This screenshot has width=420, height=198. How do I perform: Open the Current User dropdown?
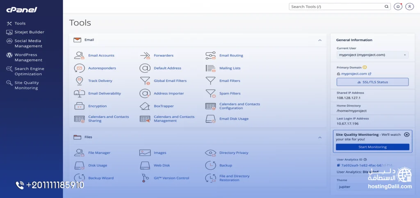372,55
